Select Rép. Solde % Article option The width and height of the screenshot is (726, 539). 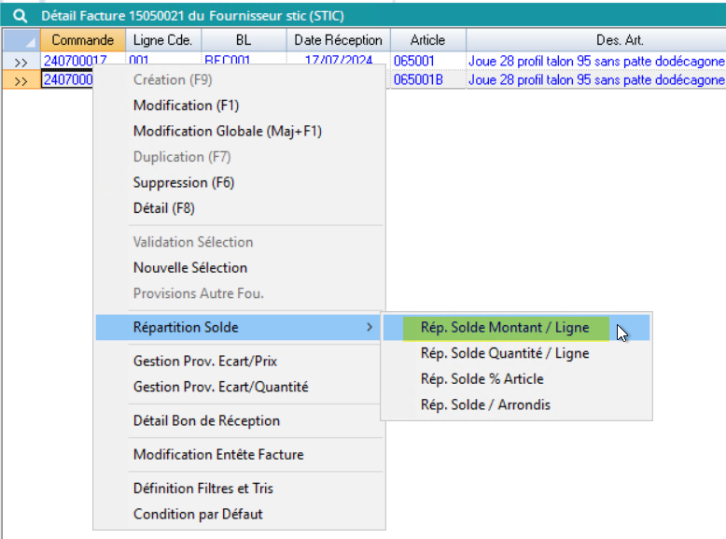482,379
